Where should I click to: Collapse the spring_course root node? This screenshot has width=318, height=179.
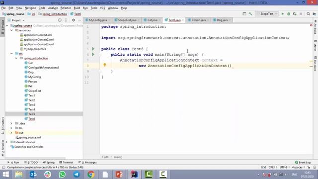7,25
